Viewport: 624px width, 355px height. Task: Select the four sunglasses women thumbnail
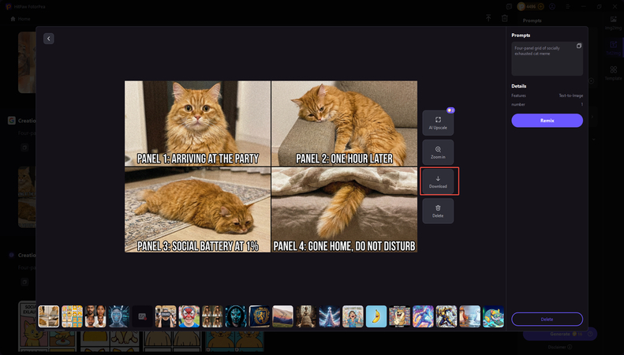[212, 316]
